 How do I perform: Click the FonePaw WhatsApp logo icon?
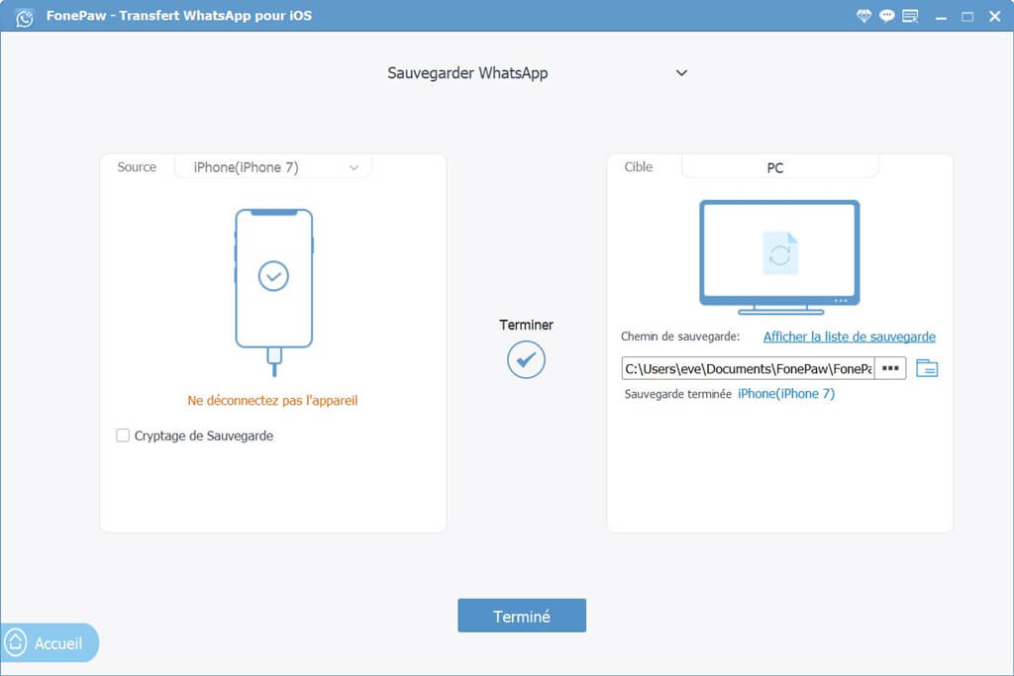coord(25,17)
